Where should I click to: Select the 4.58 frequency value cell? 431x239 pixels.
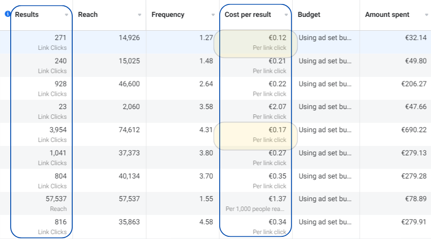[206, 222]
